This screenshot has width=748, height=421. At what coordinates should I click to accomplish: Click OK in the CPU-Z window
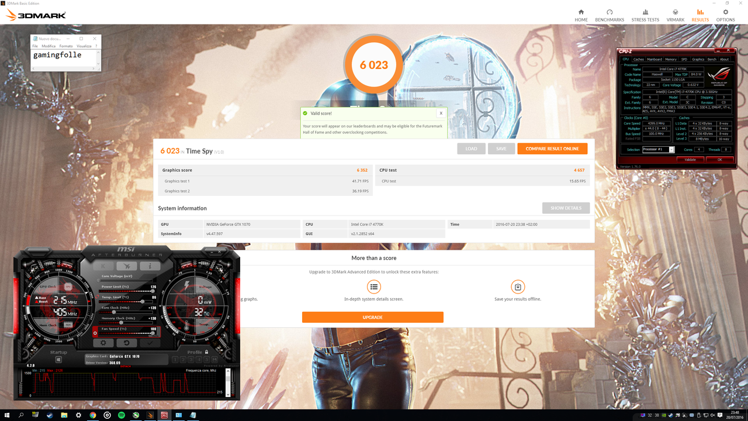tap(719, 160)
